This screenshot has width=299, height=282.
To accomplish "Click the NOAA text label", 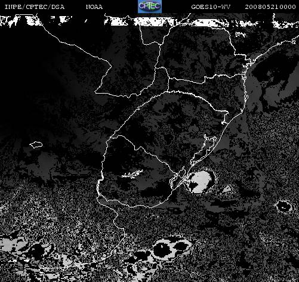I will click(x=94, y=7).
